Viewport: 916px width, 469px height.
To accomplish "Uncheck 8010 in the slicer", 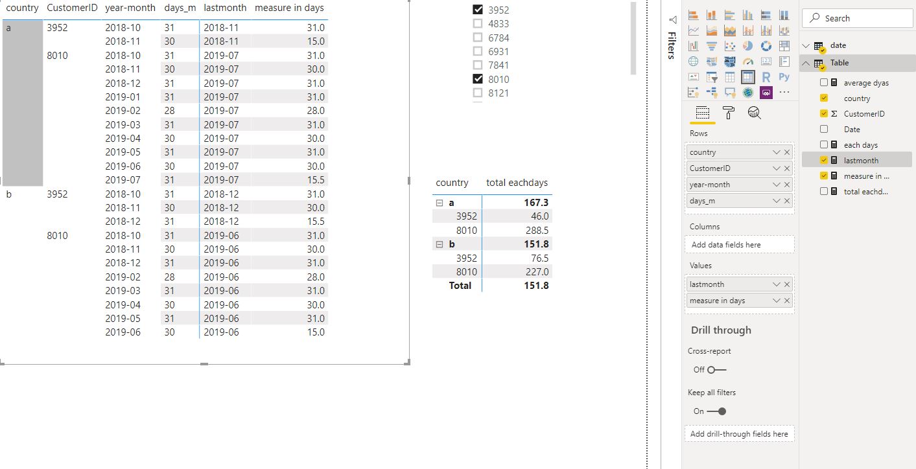I will click(x=478, y=79).
